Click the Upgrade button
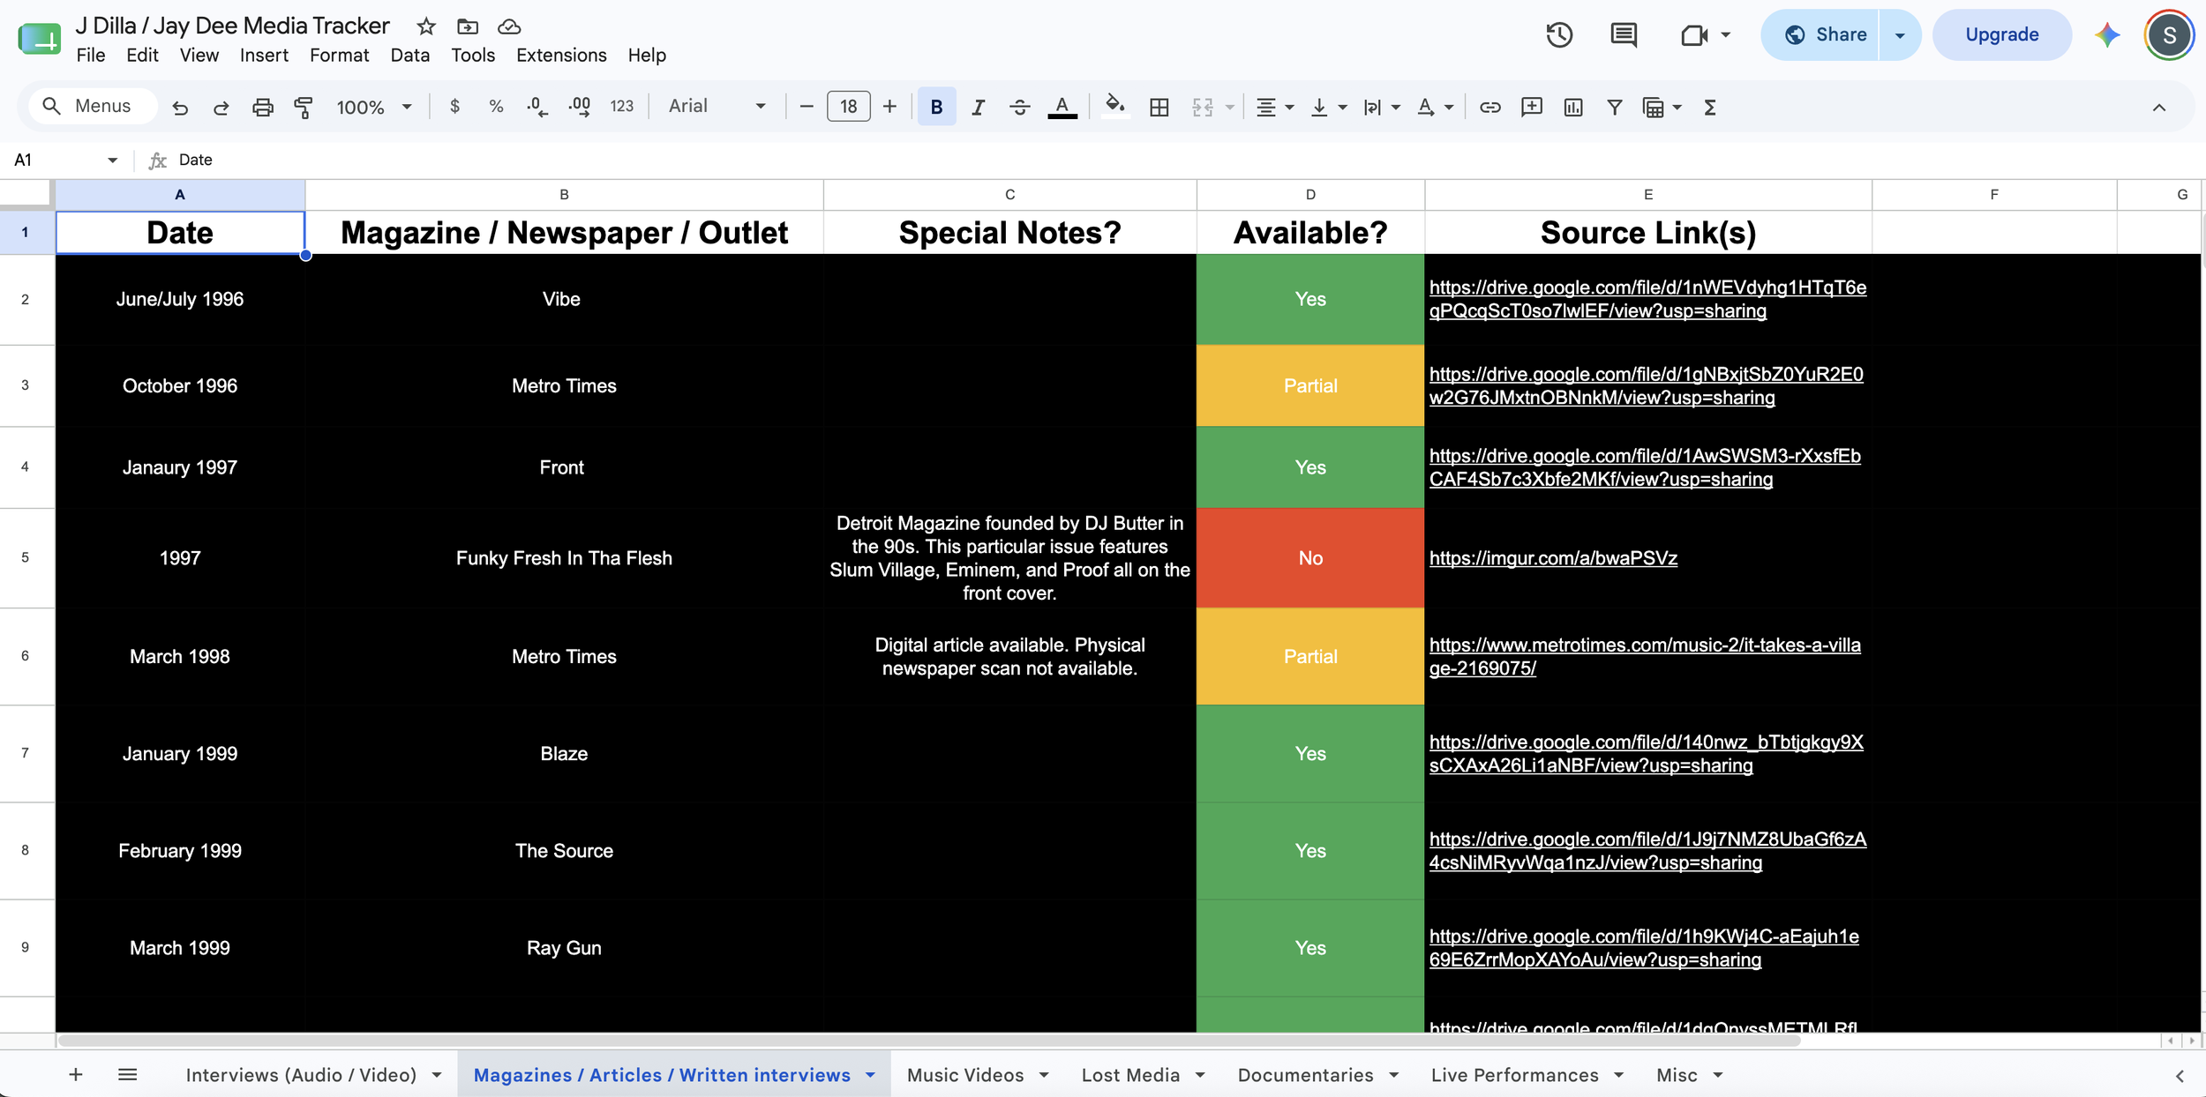 [x=2001, y=35]
